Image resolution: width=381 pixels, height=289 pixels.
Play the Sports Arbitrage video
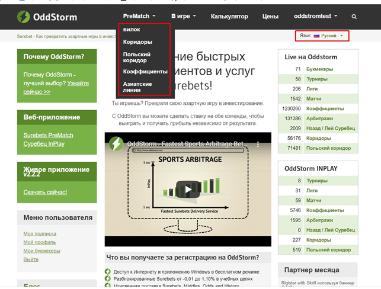pyautogui.click(x=188, y=190)
